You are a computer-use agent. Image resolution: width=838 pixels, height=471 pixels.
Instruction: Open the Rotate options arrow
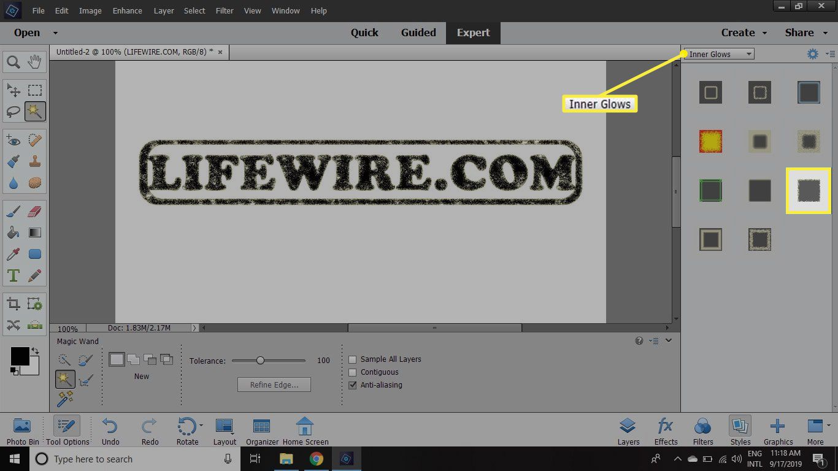click(201, 424)
